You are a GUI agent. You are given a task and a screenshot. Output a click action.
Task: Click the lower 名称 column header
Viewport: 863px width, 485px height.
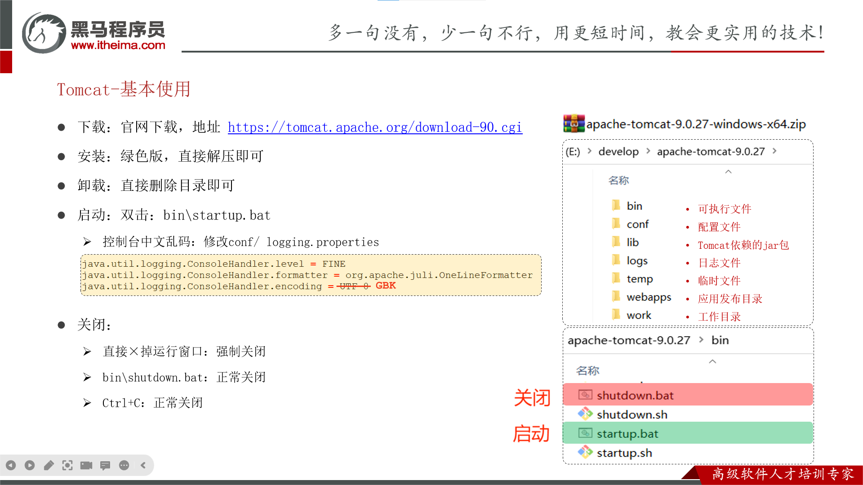[x=587, y=371]
